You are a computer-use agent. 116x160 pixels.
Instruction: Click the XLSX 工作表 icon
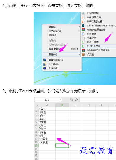pyautogui.click(x=83, y=46)
